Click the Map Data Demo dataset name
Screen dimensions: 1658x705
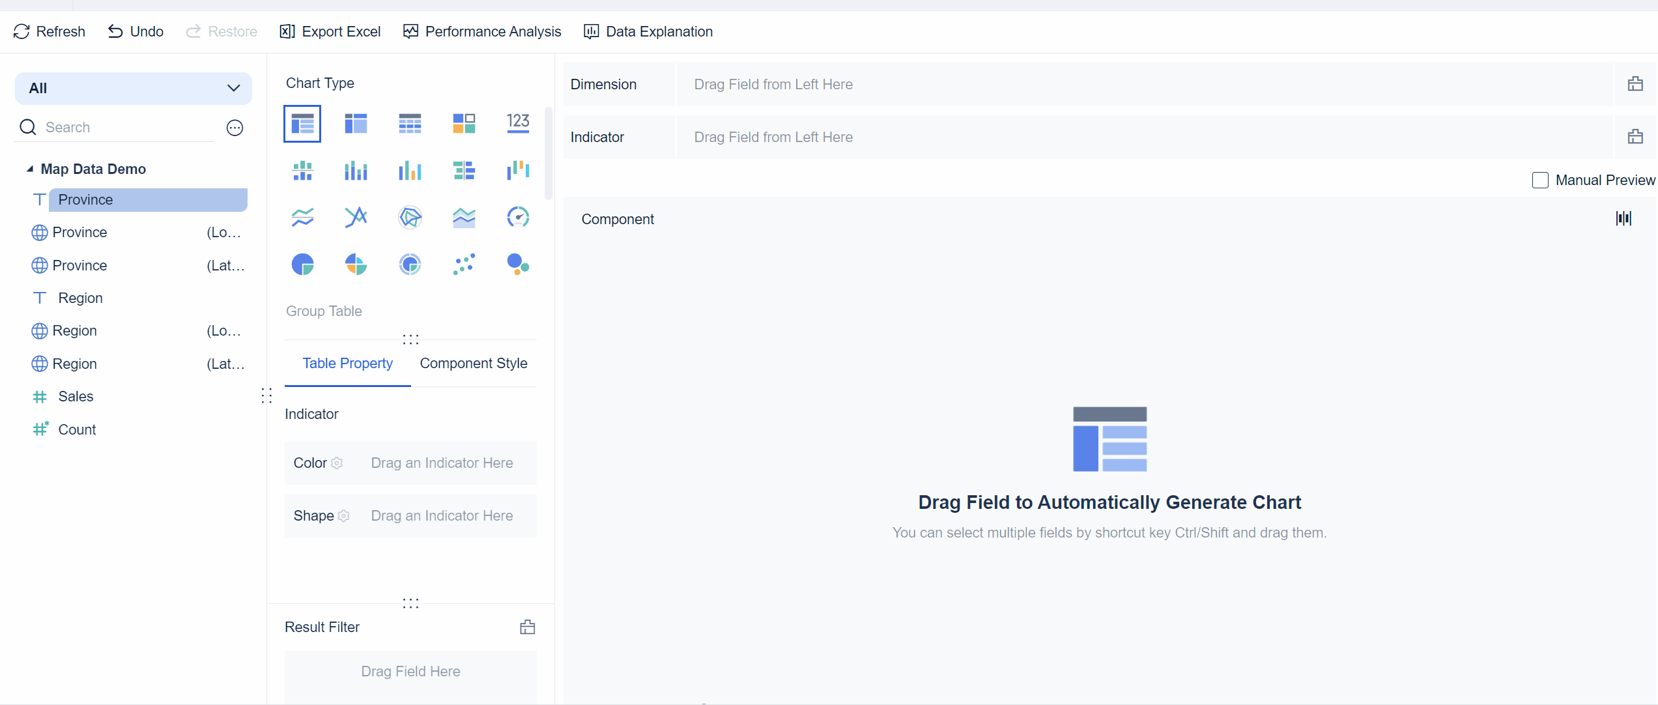93,169
